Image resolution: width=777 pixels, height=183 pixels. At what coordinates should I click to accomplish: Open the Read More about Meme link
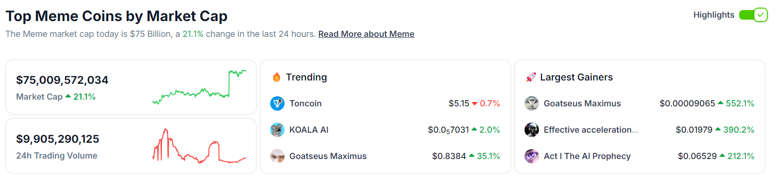[366, 34]
